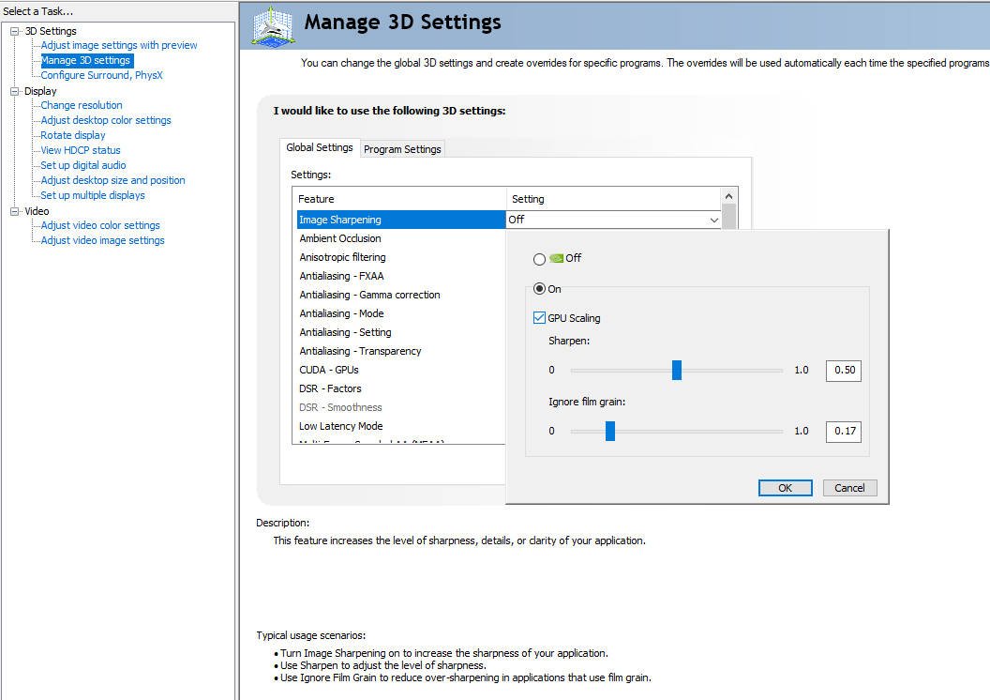
Task: Switch to the Program Settings tab
Action: (402, 149)
